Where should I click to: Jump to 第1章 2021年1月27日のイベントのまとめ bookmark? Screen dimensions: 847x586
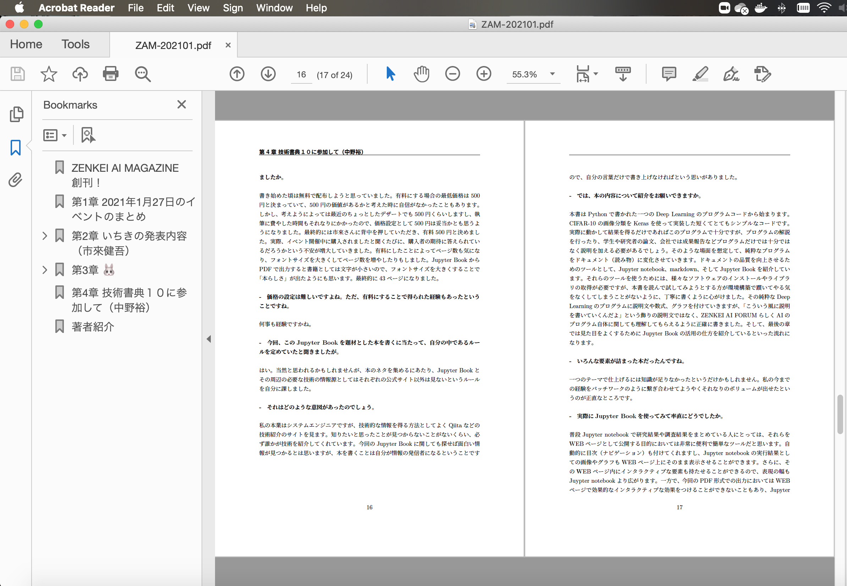(x=133, y=209)
